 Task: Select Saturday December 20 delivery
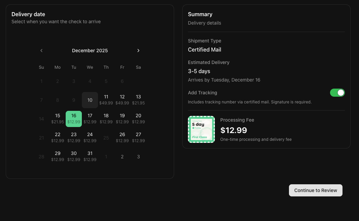click(138, 119)
